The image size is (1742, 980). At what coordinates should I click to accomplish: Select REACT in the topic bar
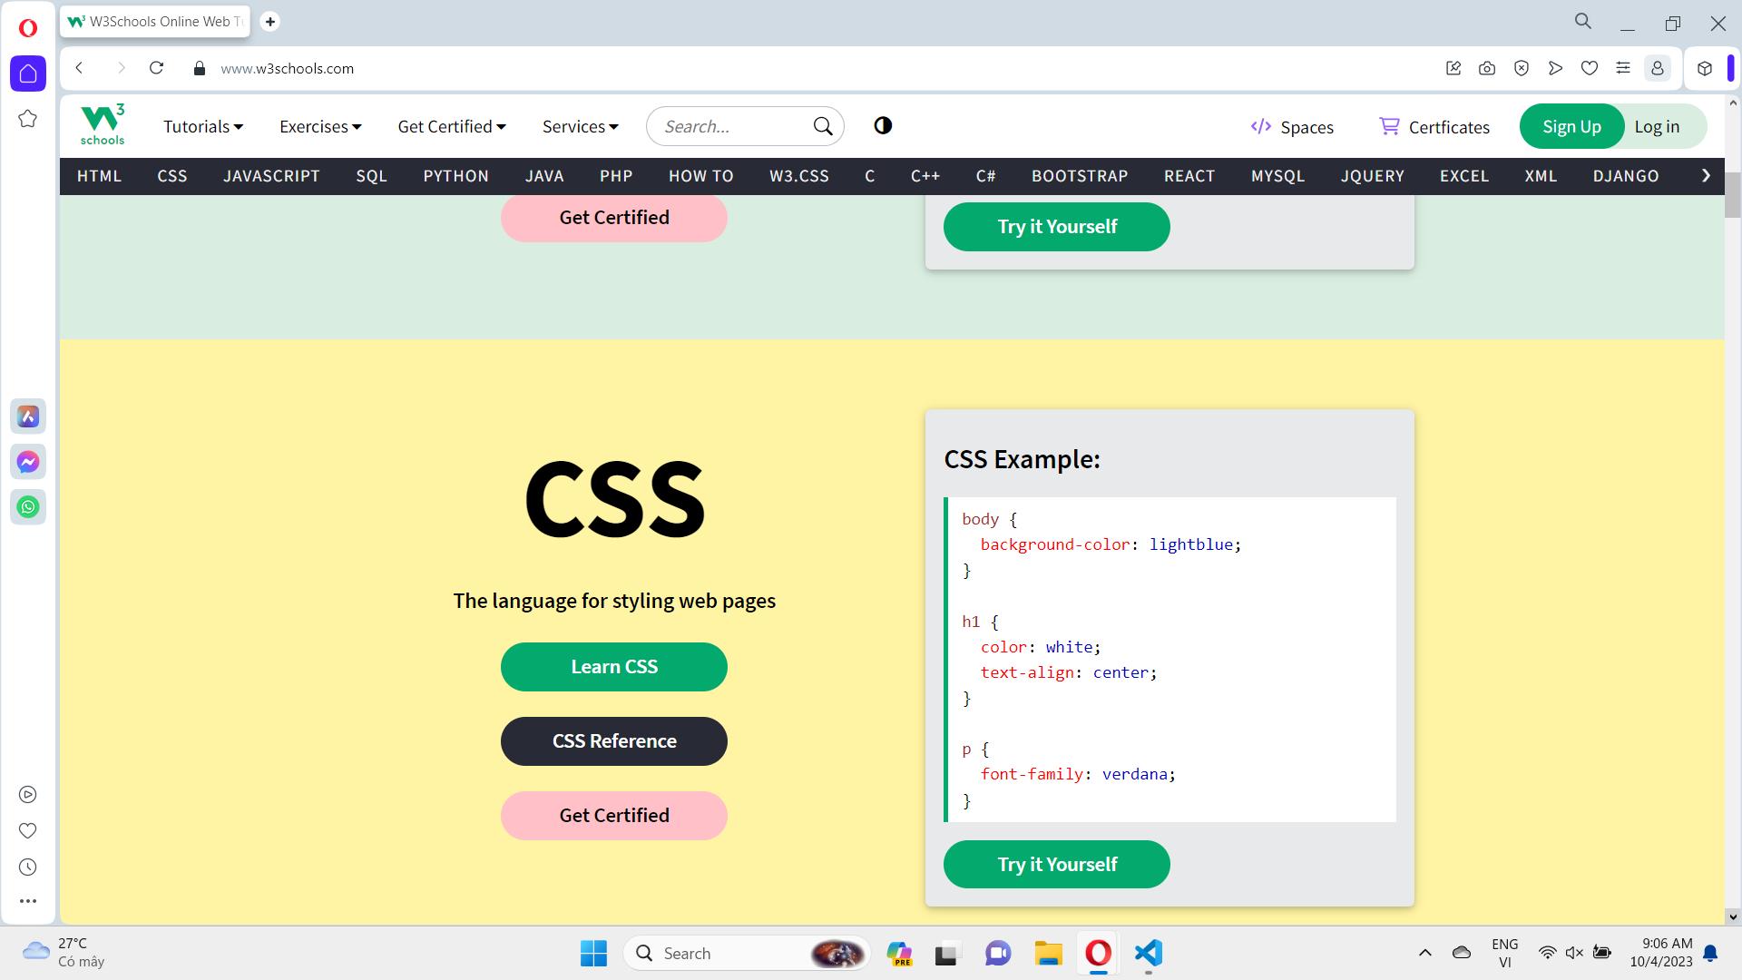coord(1189,176)
